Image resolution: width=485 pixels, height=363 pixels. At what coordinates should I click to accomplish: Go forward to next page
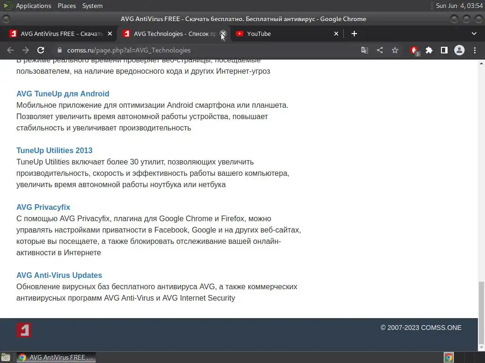click(26, 50)
